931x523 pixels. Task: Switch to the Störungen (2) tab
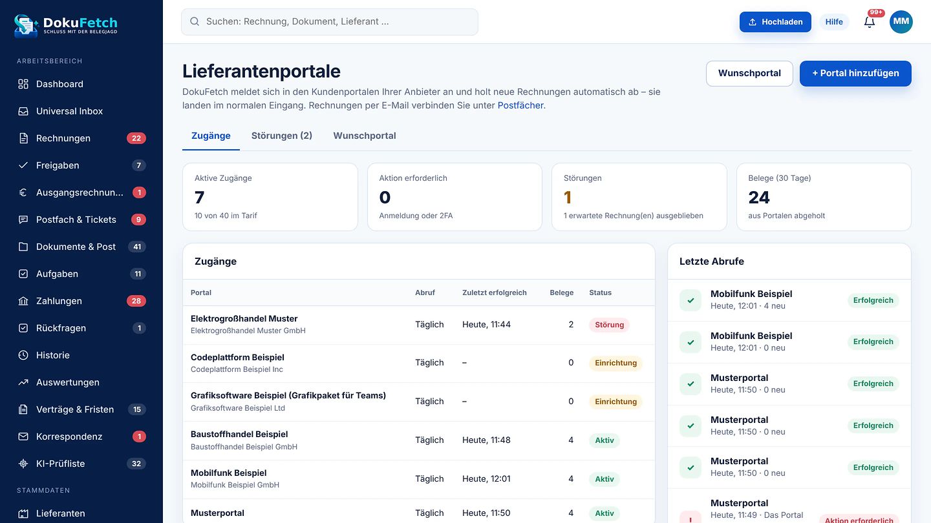pyautogui.click(x=282, y=136)
